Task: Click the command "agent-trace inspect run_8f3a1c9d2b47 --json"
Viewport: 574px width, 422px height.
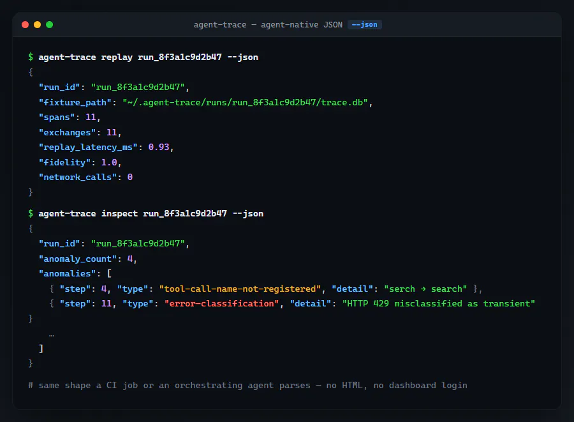Action: click(x=151, y=214)
